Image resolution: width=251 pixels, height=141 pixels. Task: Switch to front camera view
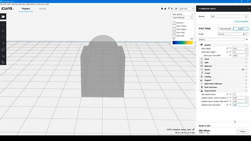click(166, 9)
